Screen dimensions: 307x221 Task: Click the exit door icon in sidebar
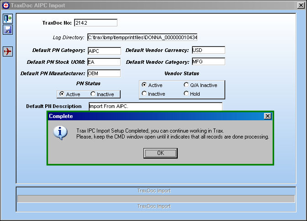pos(8,19)
